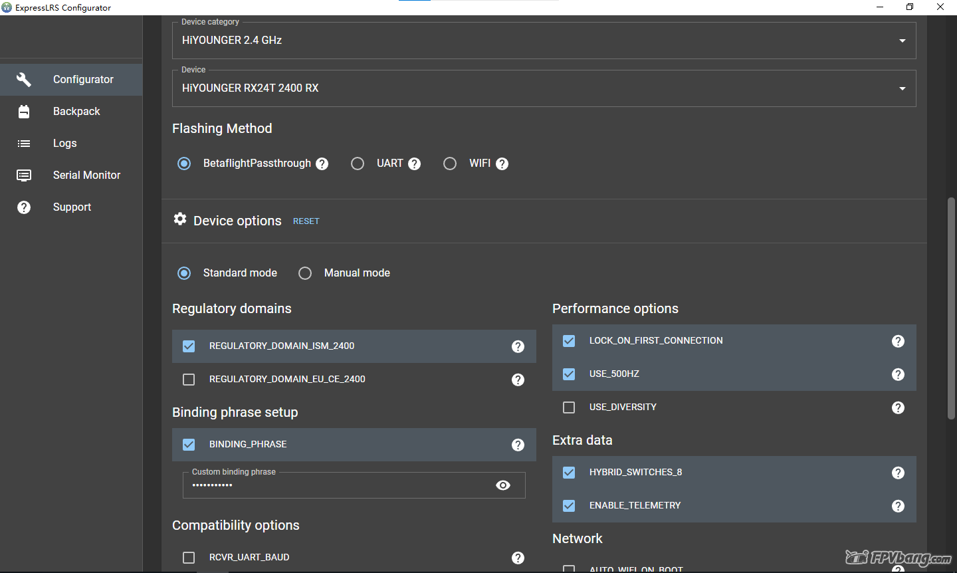This screenshot has width=957, height=573.
Task: Toggle the BINDING_PHRASE checkbox
Action: [189, 445]
